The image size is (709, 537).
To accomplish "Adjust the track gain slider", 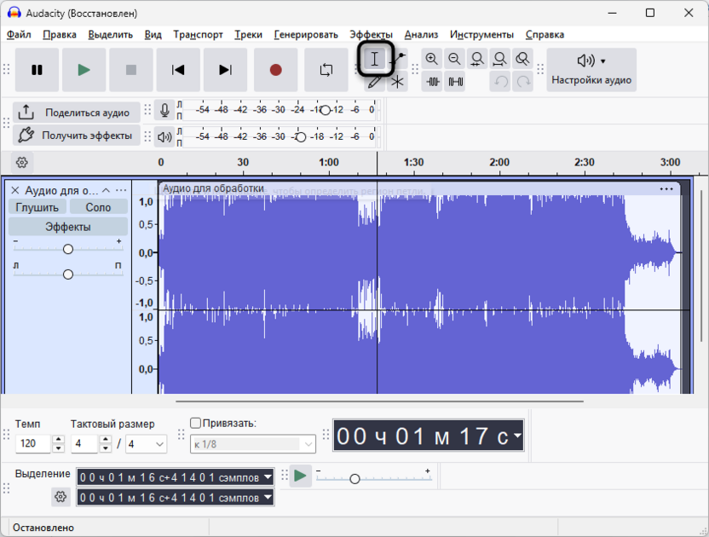I will click(68, 249).
